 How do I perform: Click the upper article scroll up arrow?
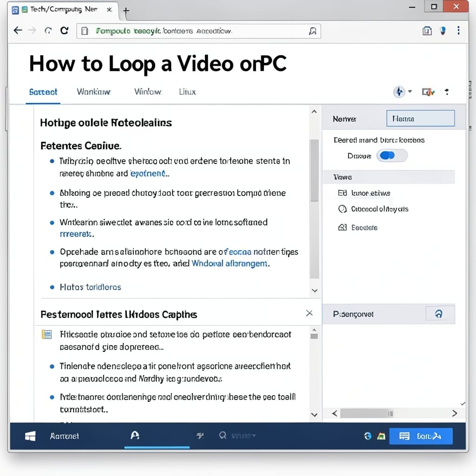[x=314, y=112]
